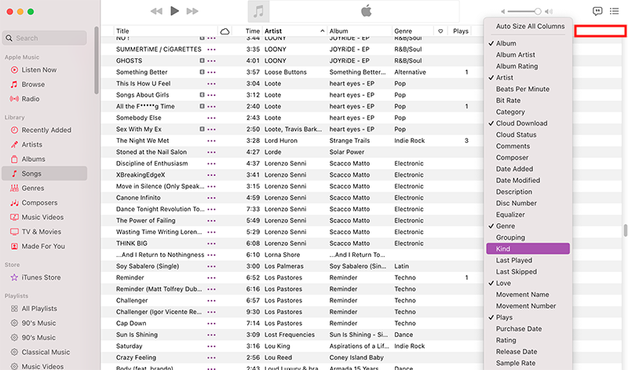The height and width of the screenshot is (370, 628).
Task: Click the song list vertical scrollbar
Action: 625,230
